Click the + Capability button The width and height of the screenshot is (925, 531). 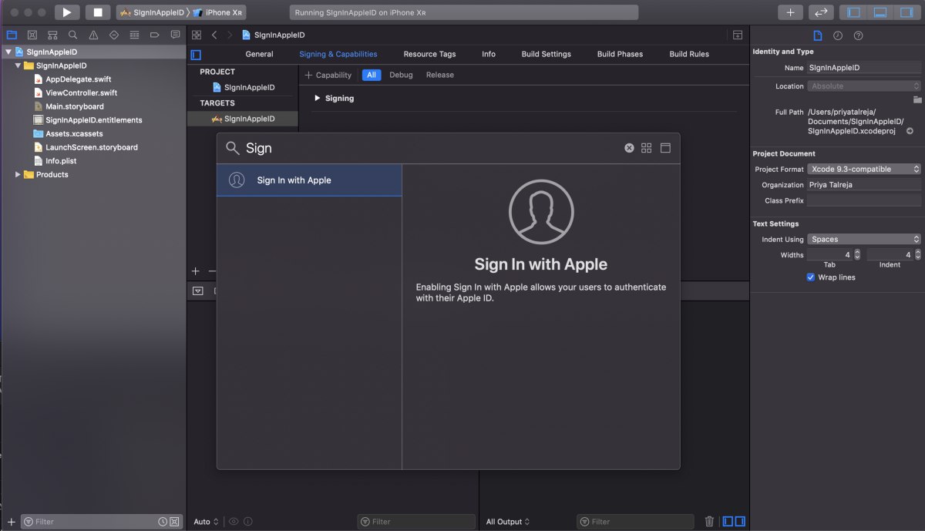click(x=328, y=76)
